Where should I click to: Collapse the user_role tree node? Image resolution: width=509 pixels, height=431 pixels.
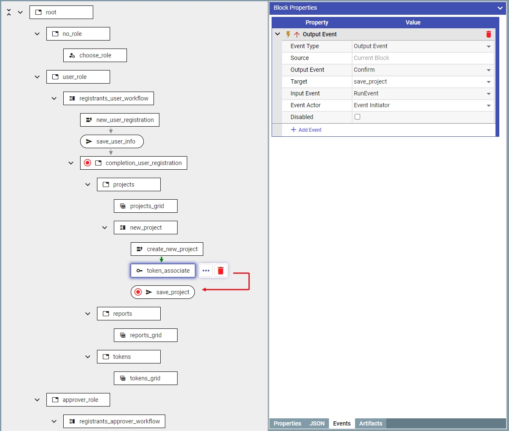click(x=37, y=77)
